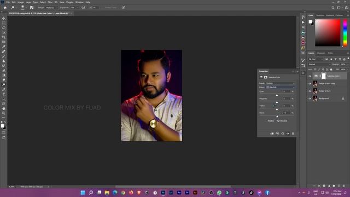Viewport: 350px width, 197px height.
Task: Toggle adjustment visibility in Properties panel
Action: tap(288, 134)
